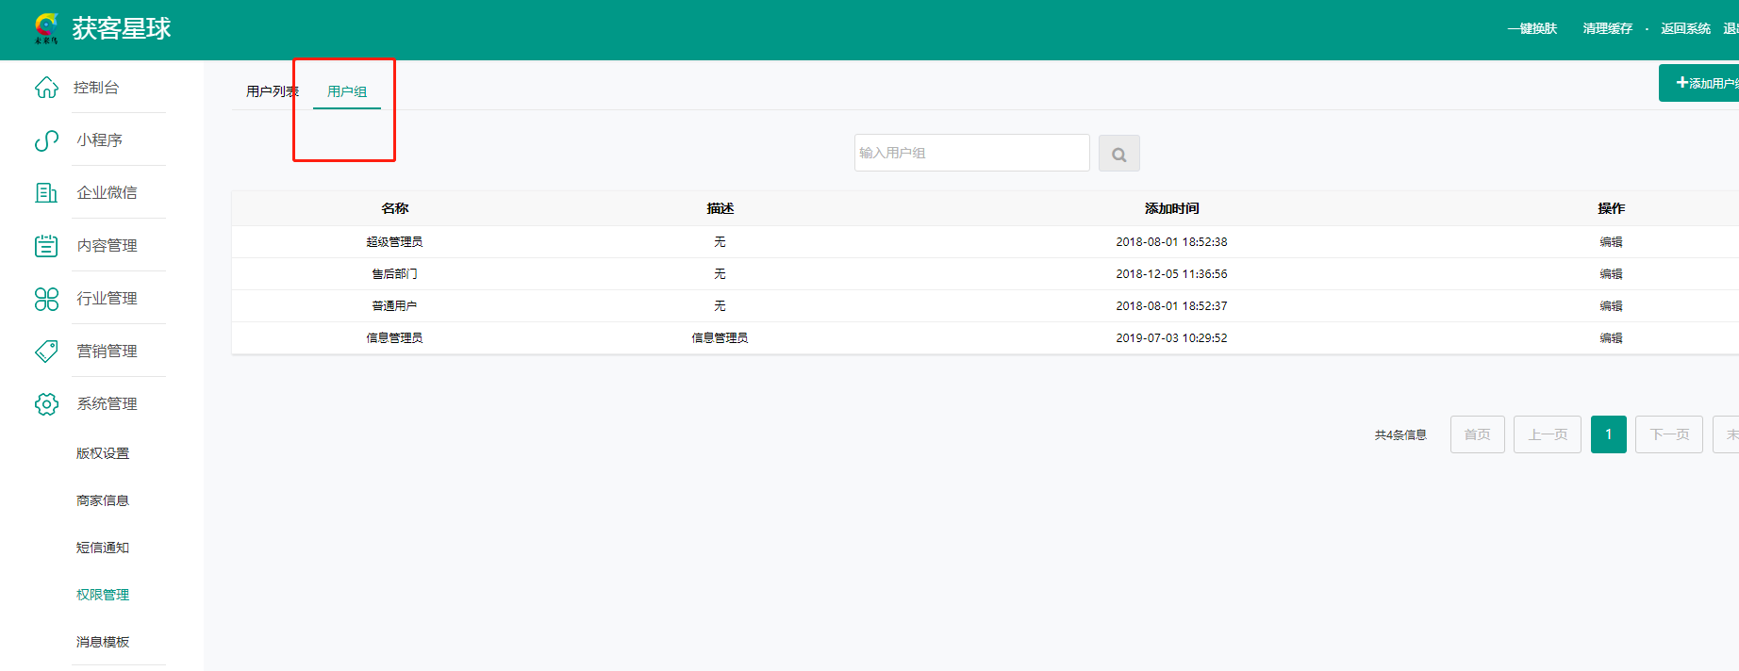
Task: Click the 下一页 pagination button
Action: pyautogui.click(x=1668, y=434)
